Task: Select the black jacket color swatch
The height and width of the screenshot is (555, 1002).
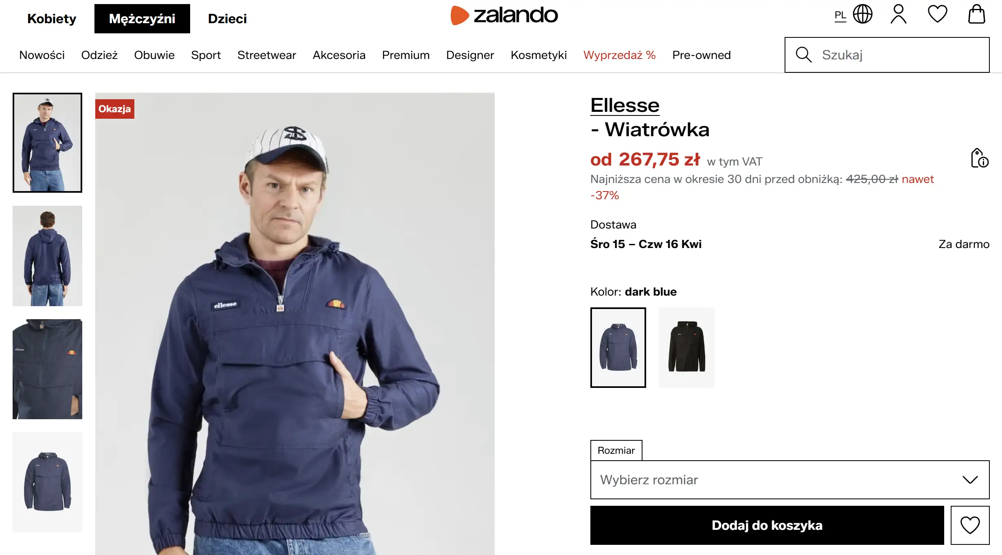Action: (686, 346)
